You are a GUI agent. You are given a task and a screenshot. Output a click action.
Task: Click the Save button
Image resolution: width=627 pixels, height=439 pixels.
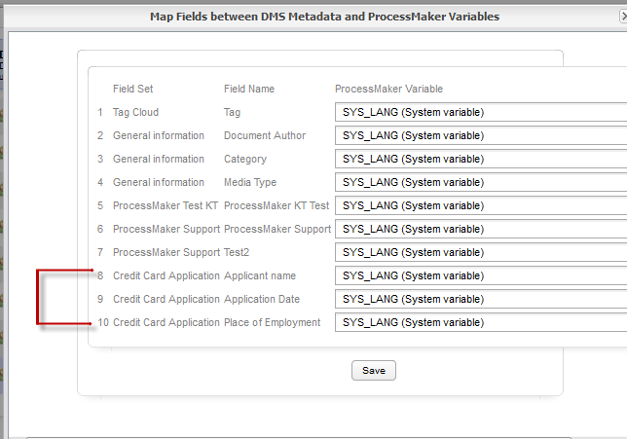[374, 371]
